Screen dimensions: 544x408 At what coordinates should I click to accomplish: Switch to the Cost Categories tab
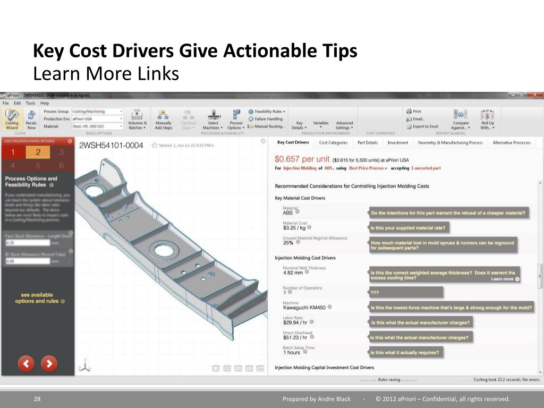click(333, 142)
